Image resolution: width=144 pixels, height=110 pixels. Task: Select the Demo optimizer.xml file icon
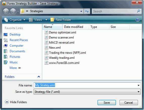pyautogui.click(x=46, y=32)
